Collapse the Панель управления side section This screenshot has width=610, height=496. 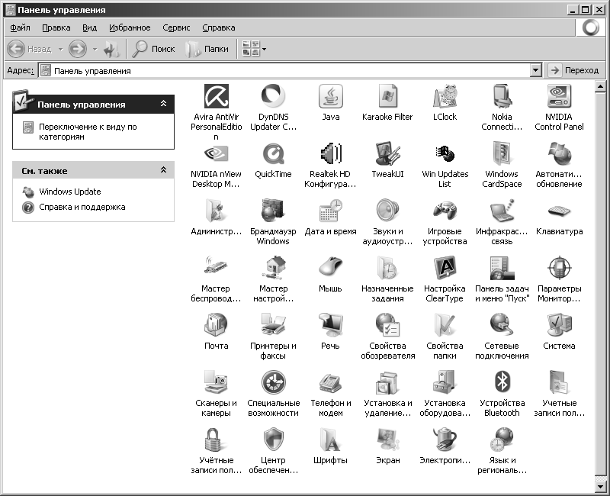(x=164, y=104)
